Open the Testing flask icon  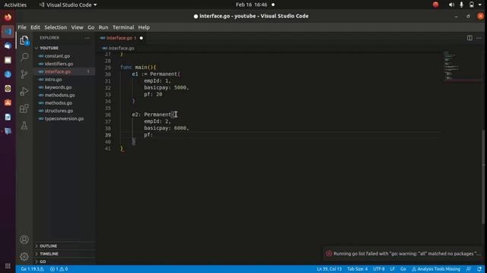click(x=24, y=126)
